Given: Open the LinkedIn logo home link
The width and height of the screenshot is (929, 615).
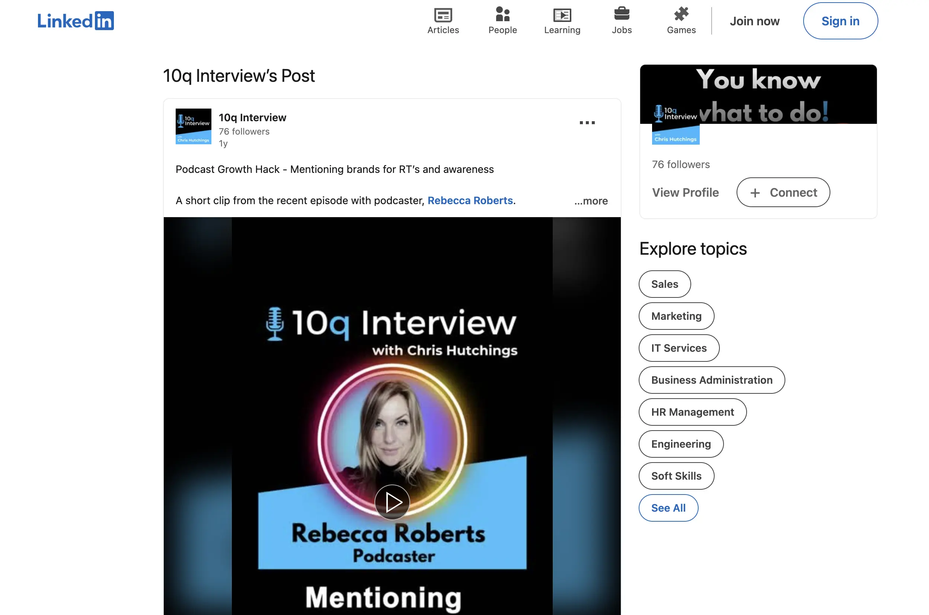Looking at the screenshot, I should (x=76, y=21).
